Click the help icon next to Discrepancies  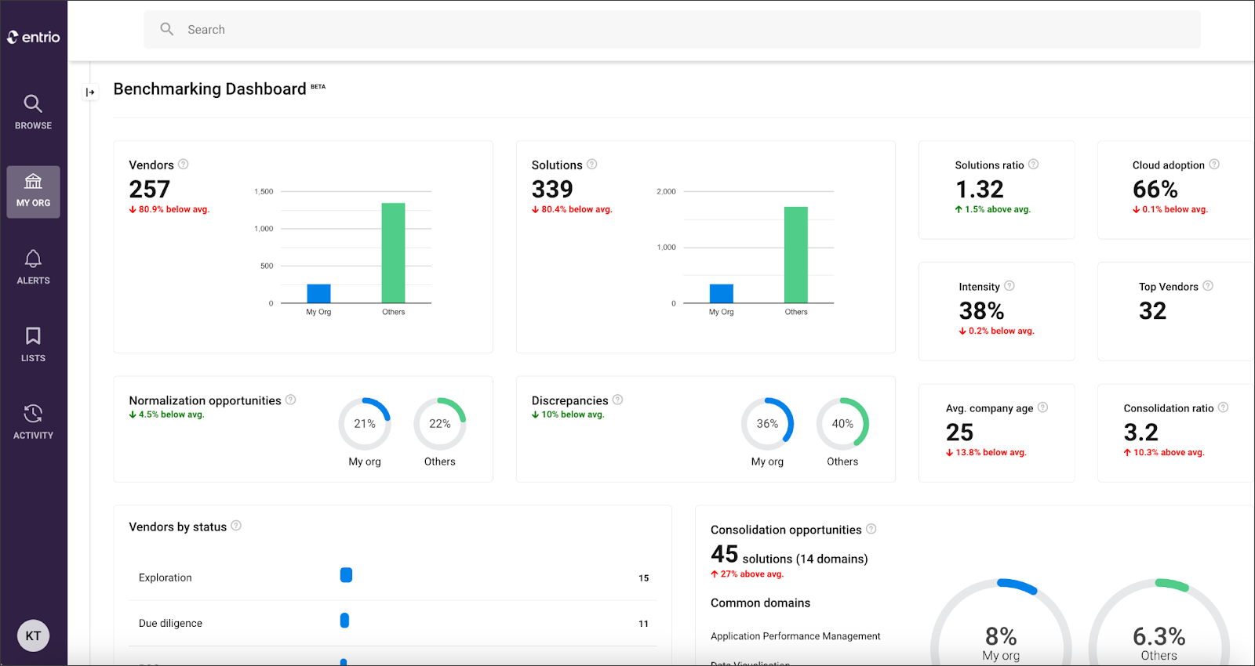tap(618, 400)
